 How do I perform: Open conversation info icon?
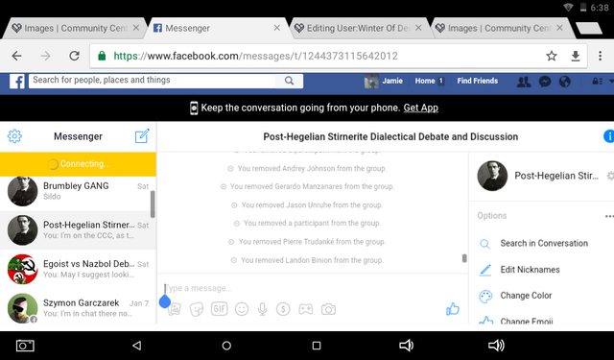[x=608, y=136]
